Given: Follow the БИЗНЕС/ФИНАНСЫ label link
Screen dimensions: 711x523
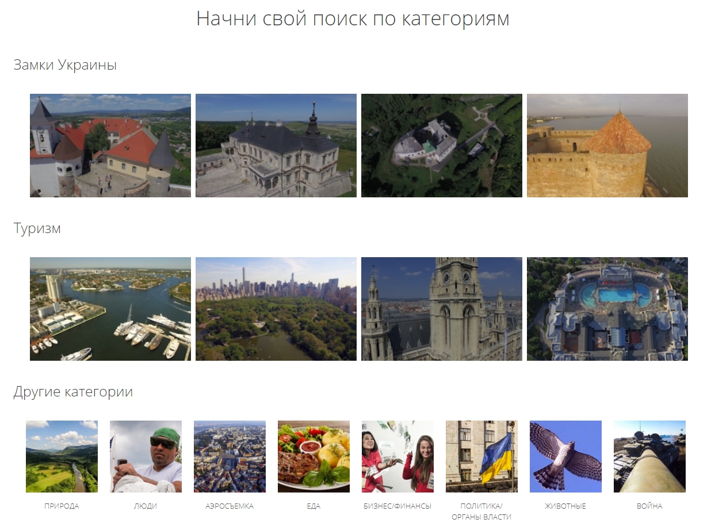Looking at the screenshot, I should 397,506.
